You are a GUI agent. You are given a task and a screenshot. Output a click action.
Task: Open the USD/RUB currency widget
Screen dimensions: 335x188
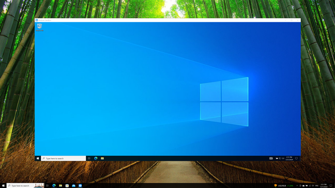click(283, 185)
